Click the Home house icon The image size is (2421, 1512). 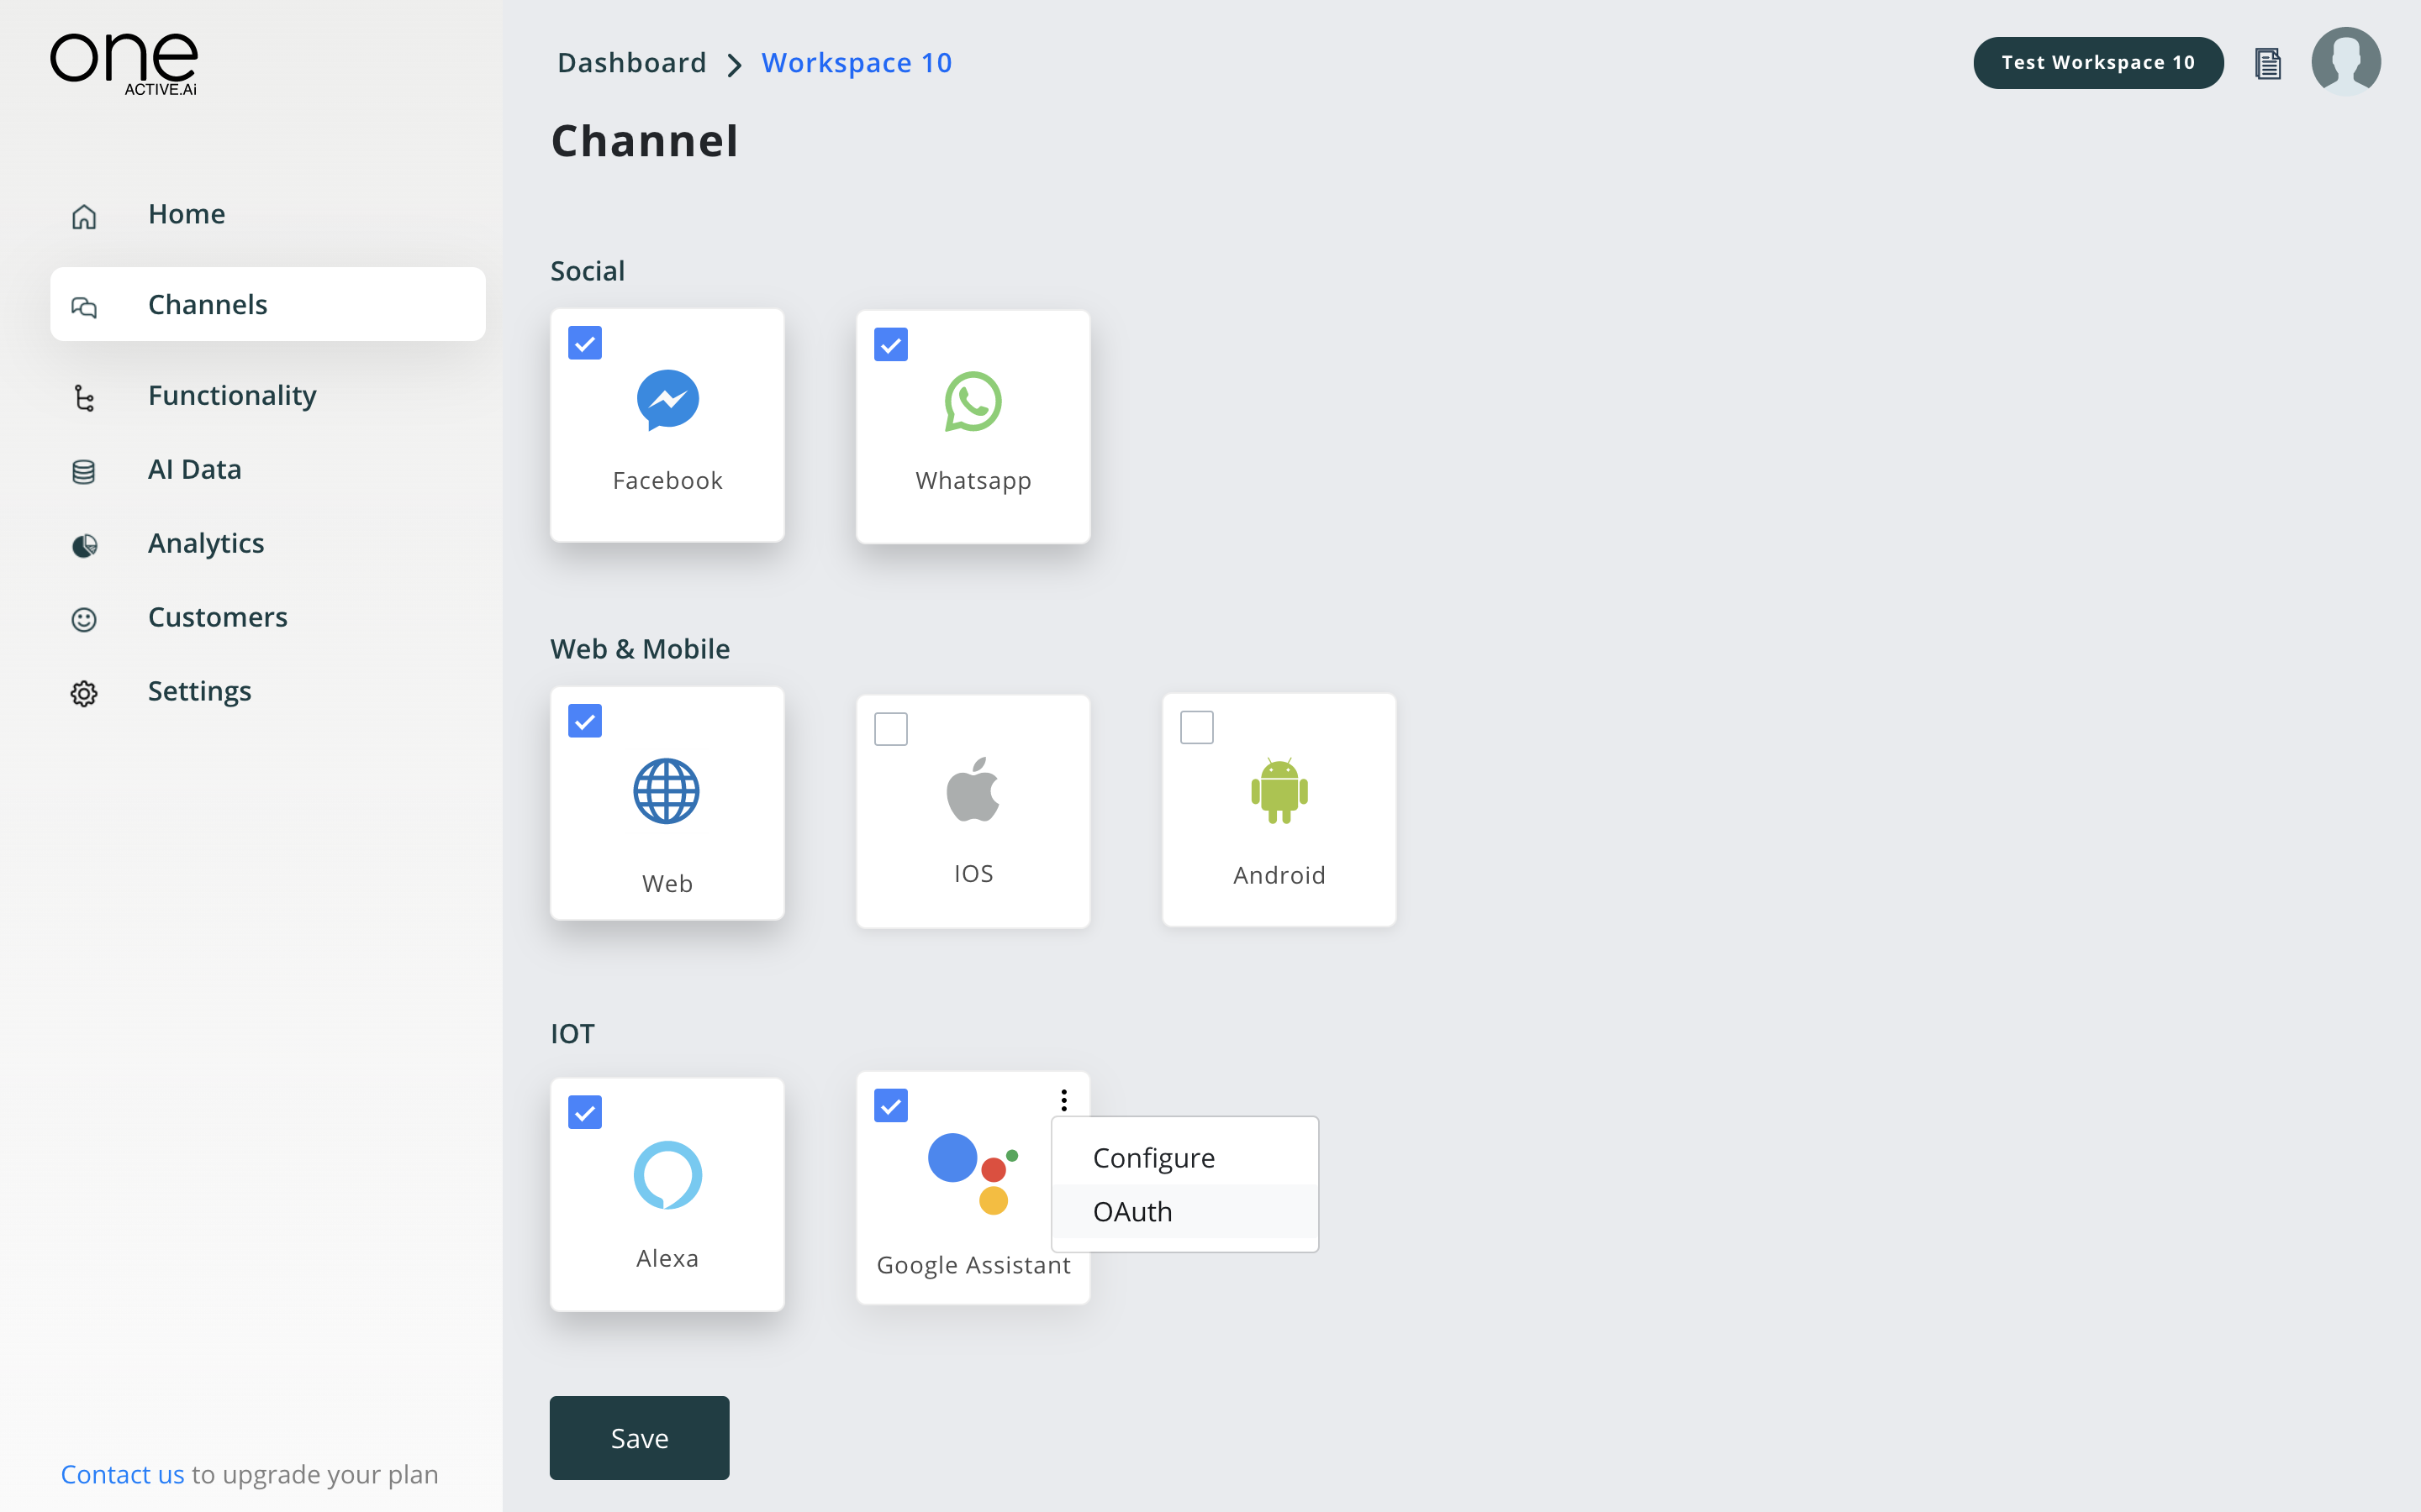[84, 216]
